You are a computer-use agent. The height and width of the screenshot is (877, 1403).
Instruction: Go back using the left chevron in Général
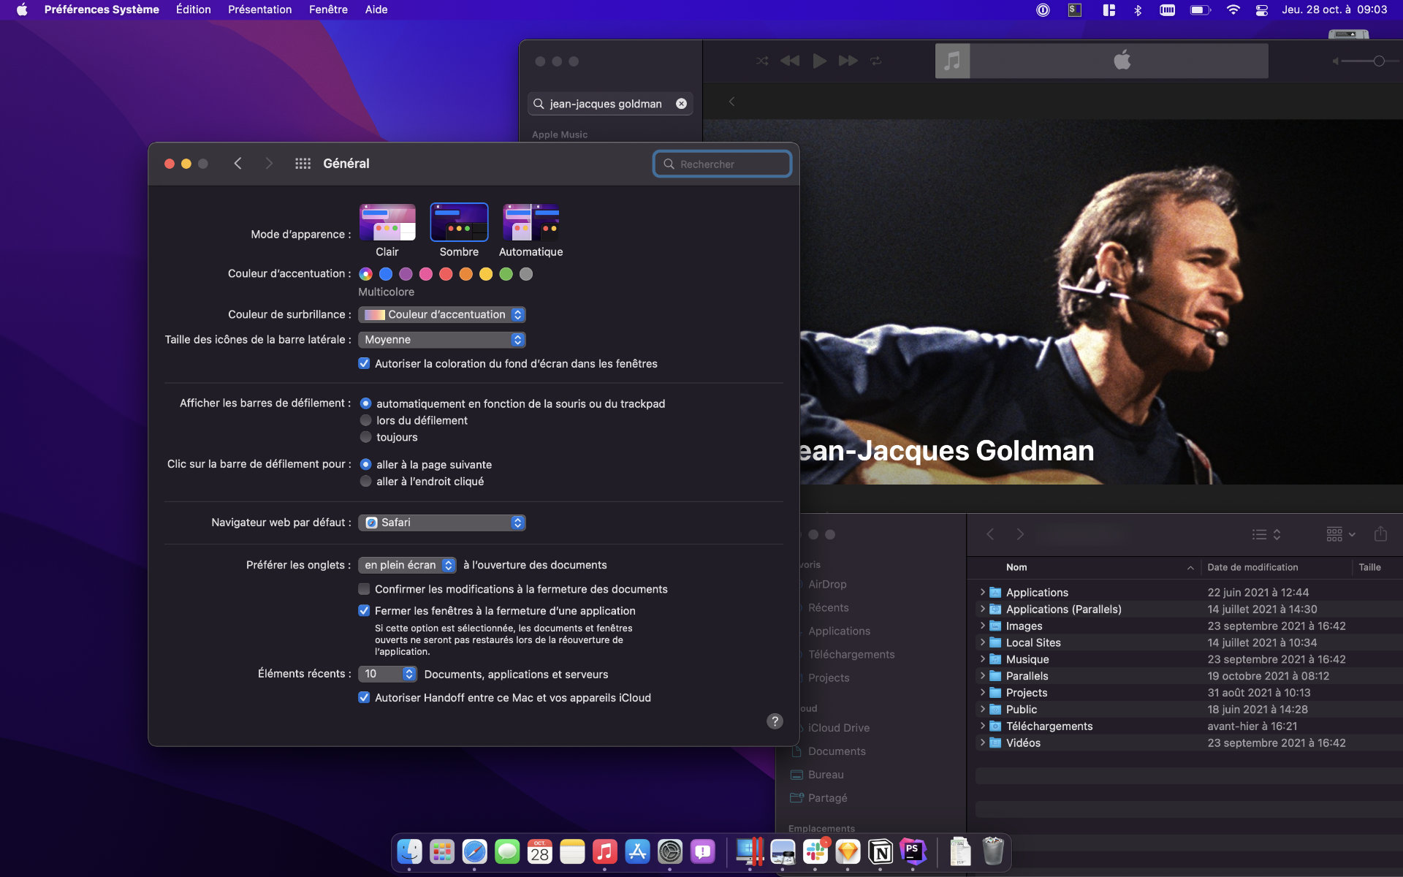(237, 164)
